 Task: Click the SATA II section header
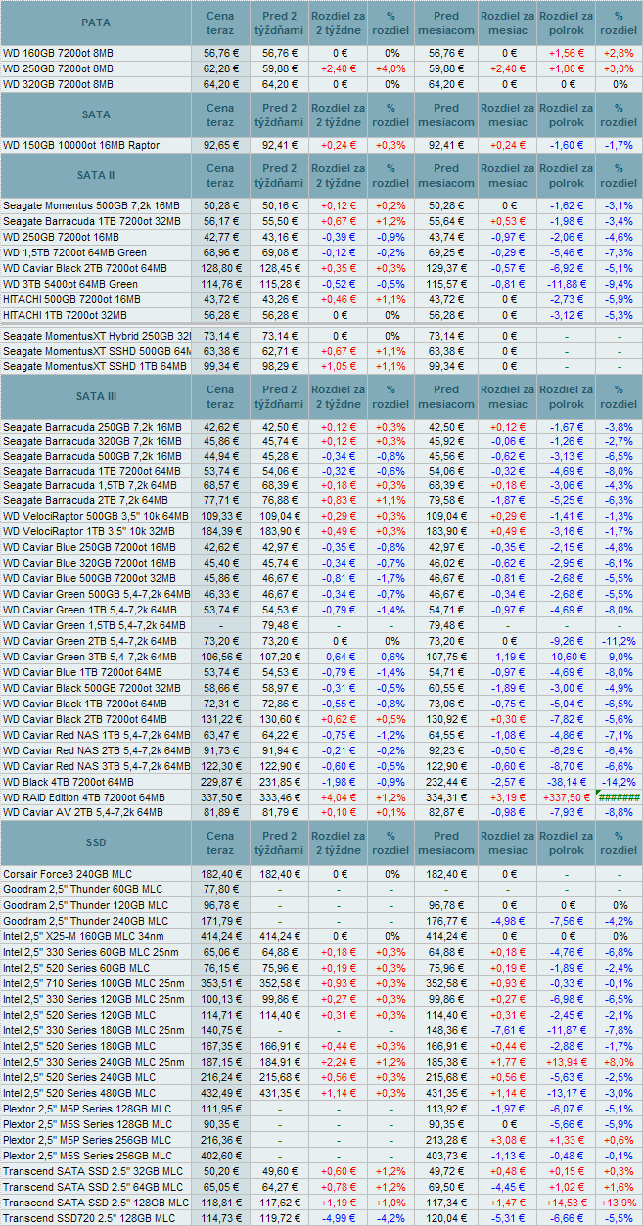tap(96, 175)
